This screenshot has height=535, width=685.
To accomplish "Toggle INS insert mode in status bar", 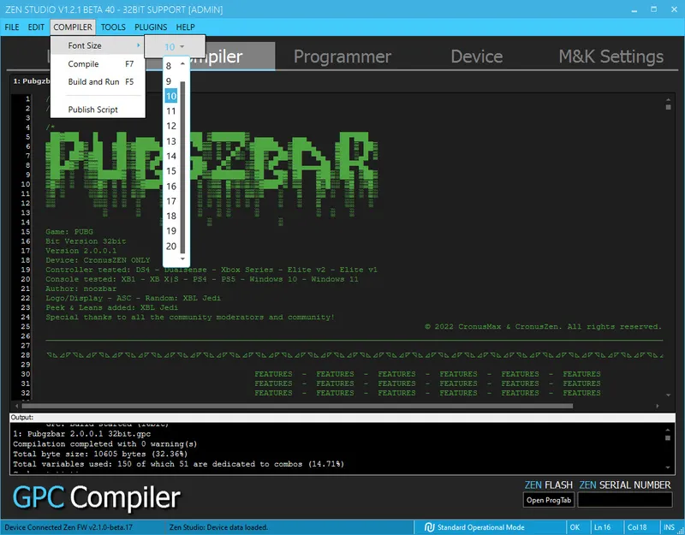I will (668, 527).
